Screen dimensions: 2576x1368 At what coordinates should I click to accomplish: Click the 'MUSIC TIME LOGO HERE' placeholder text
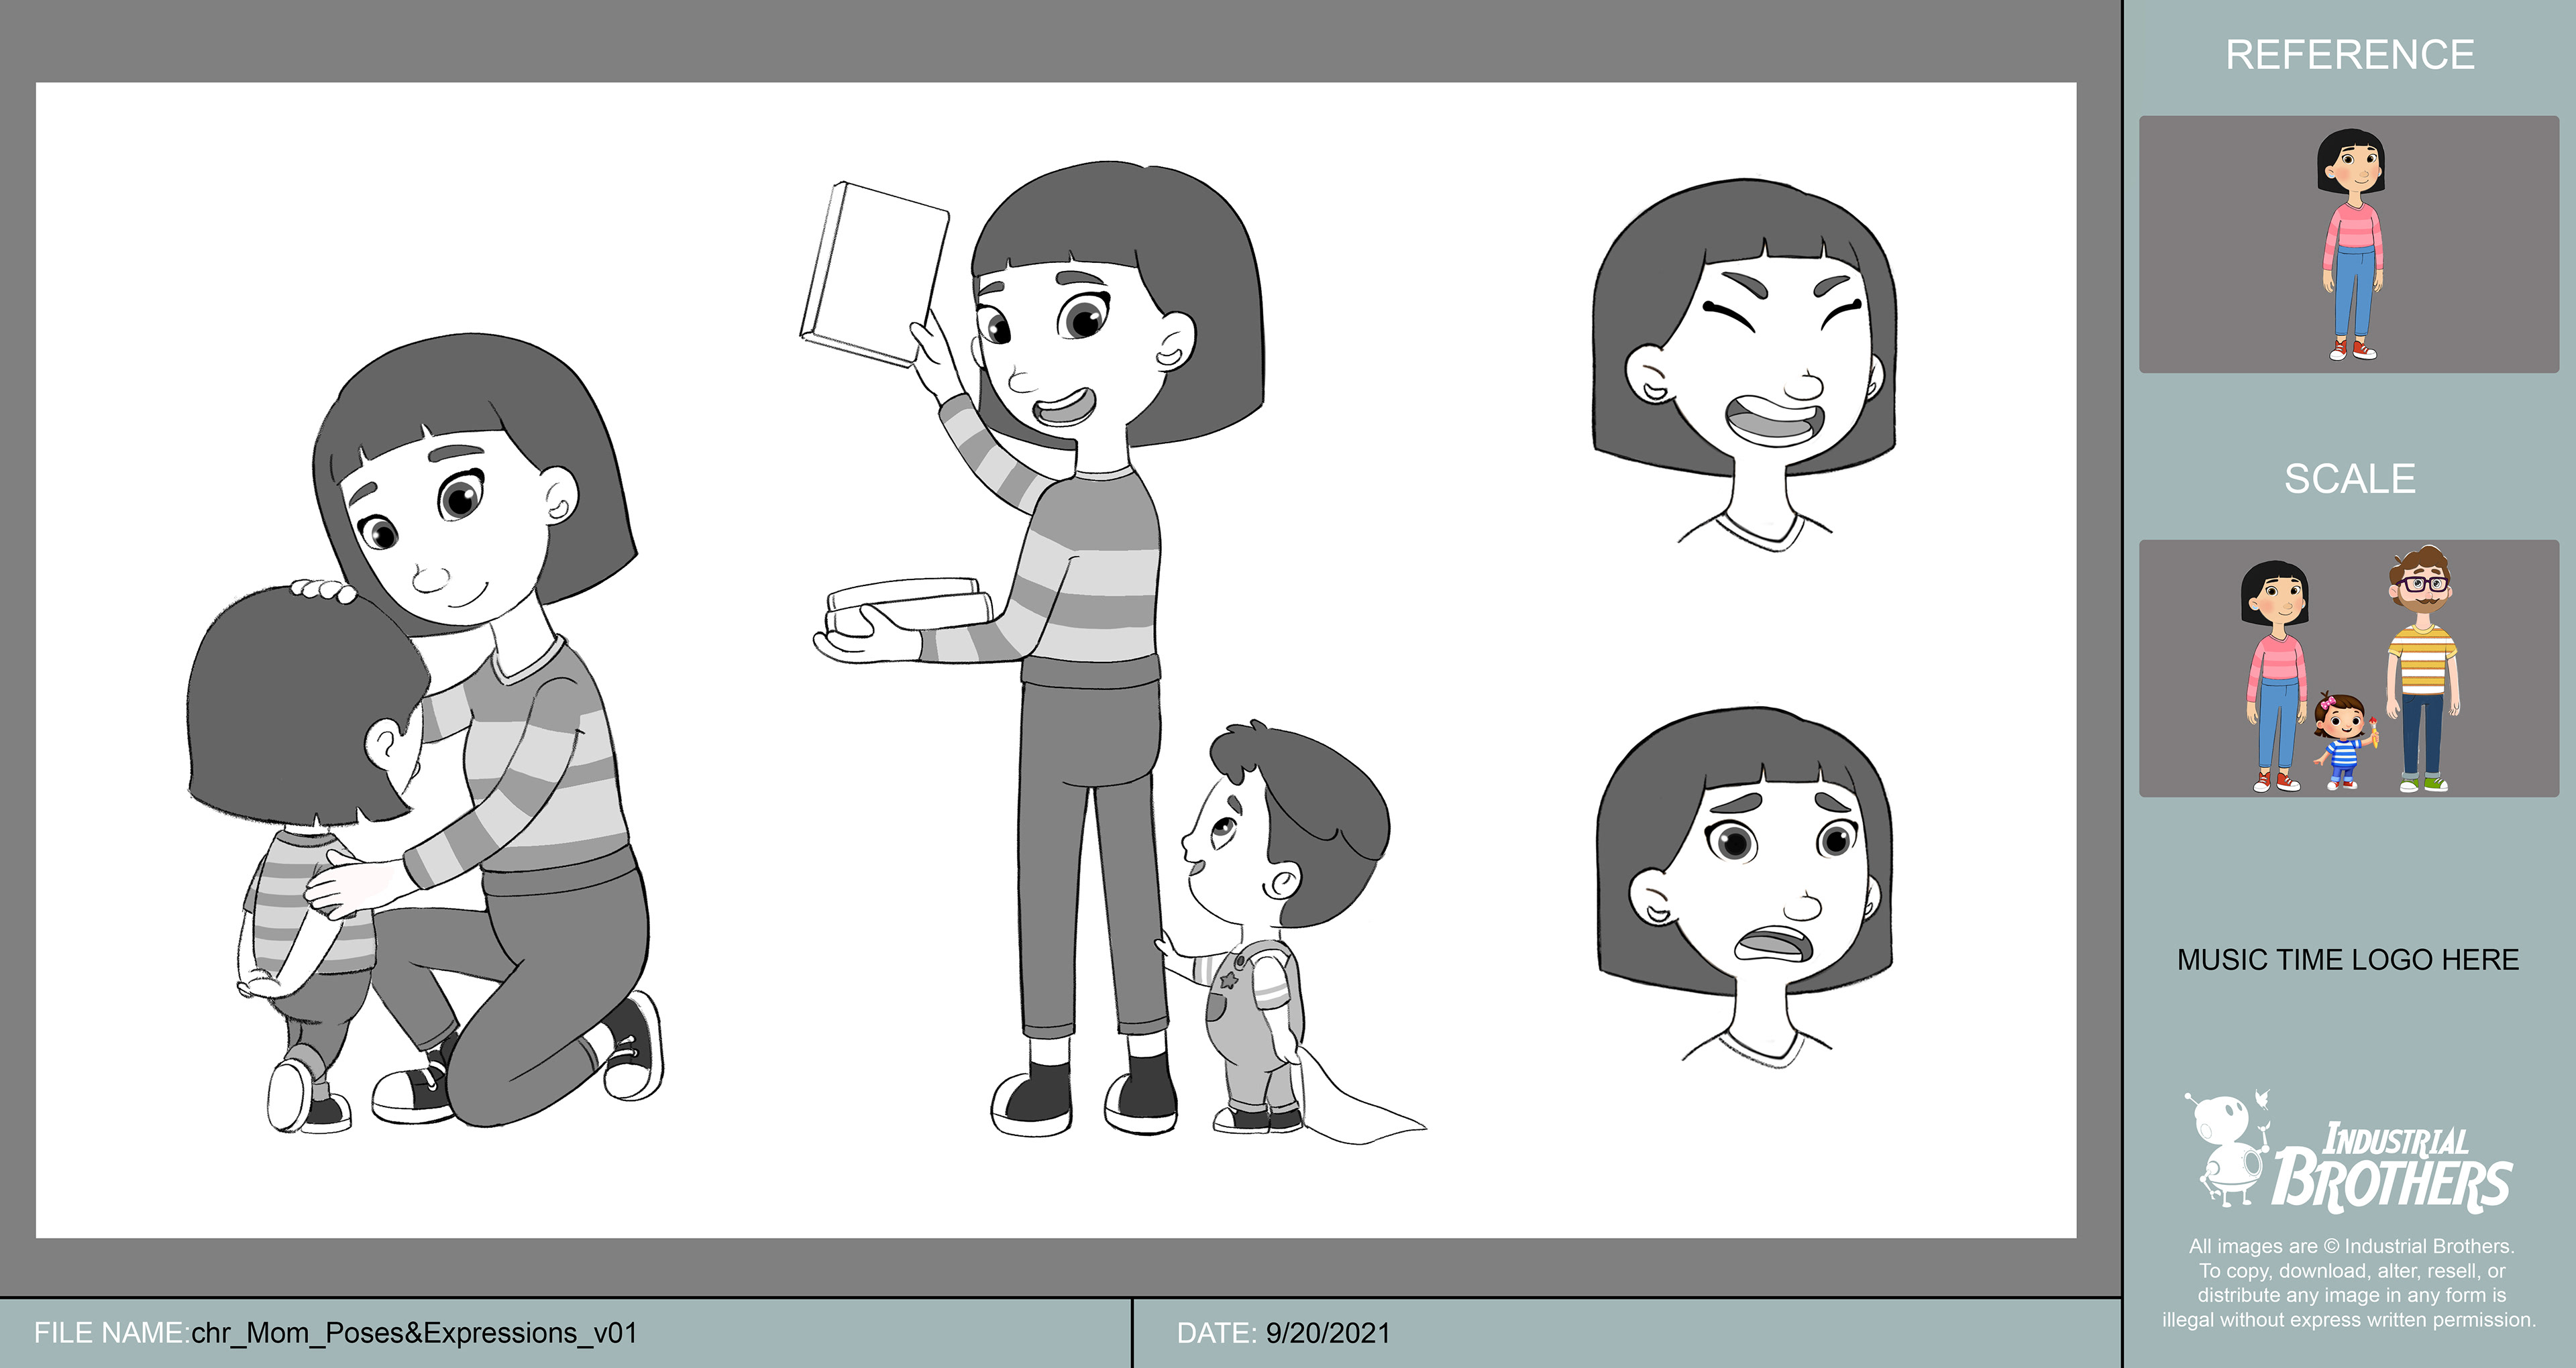2348,959
